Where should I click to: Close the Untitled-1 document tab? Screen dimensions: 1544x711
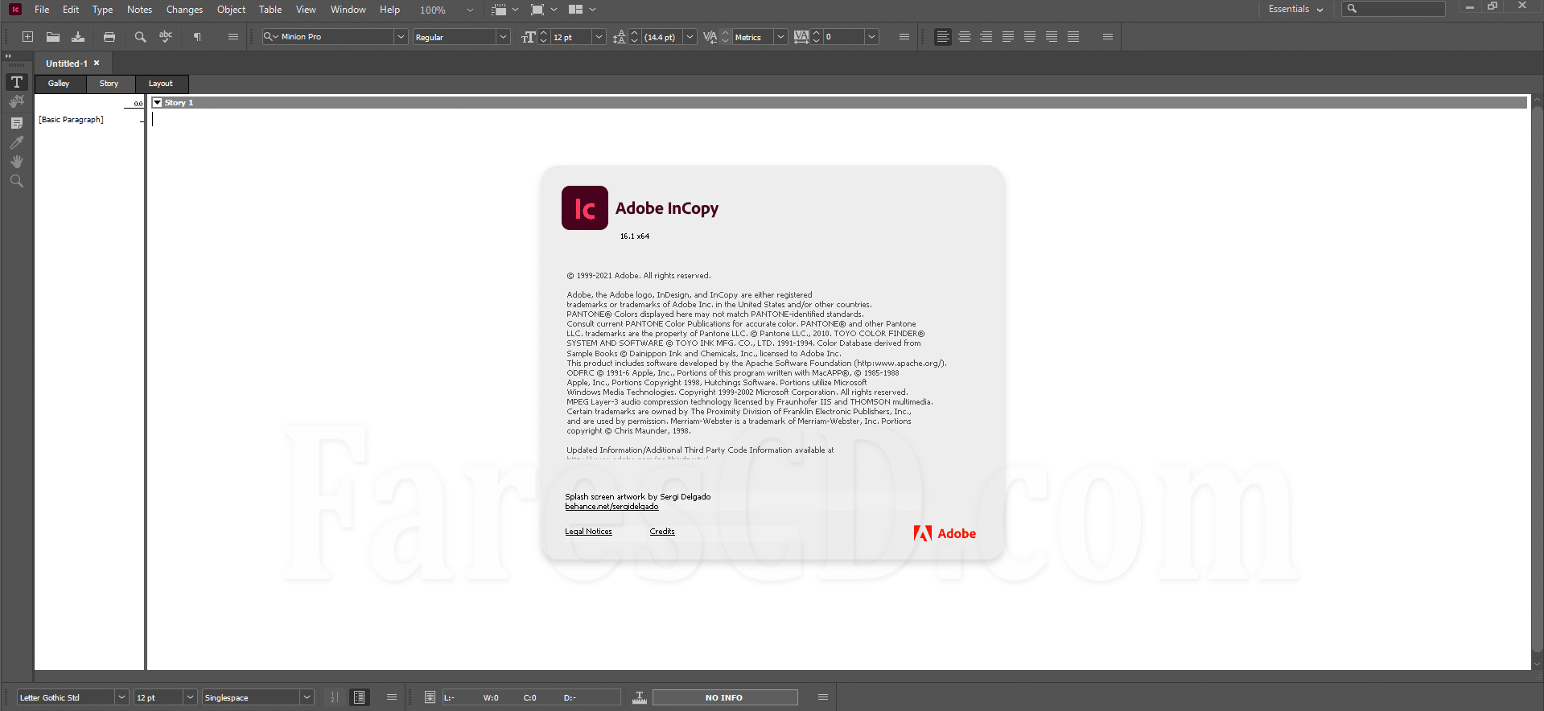pyautogui.click(x=97, y=63)
